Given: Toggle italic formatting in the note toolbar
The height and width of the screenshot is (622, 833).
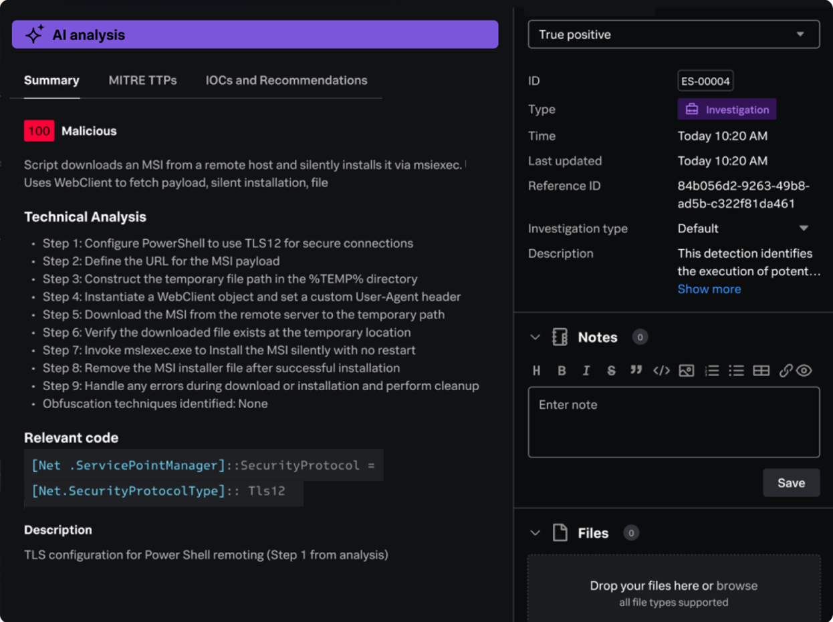Looking at the screenshot, I should pos(586,371).
